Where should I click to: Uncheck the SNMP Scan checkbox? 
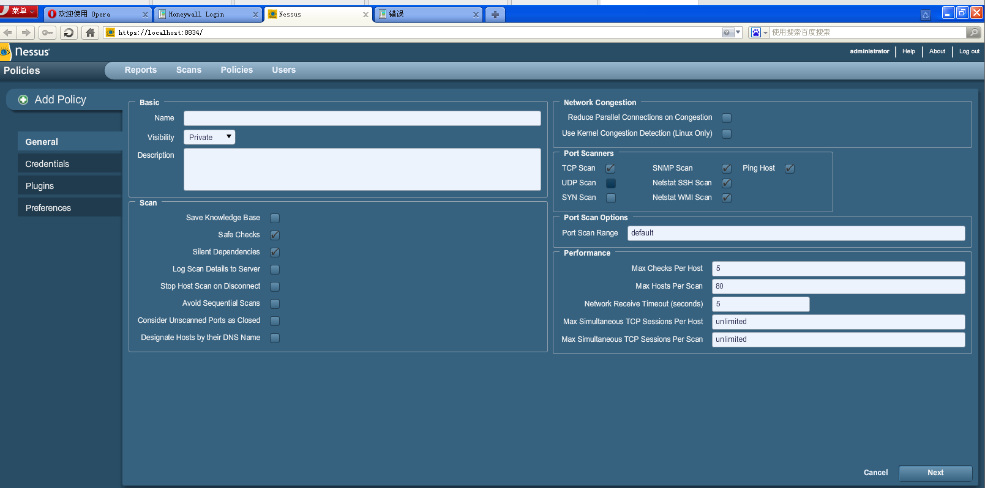(727, 169)
